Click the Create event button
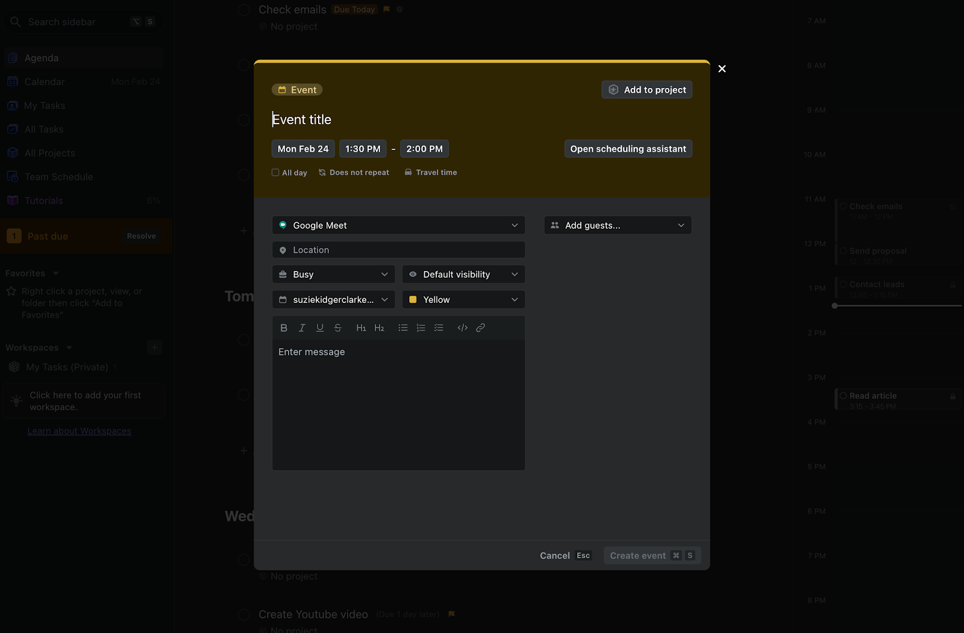Screen dimensions: 964x633 pyautogui.click(x=653, y=555)
